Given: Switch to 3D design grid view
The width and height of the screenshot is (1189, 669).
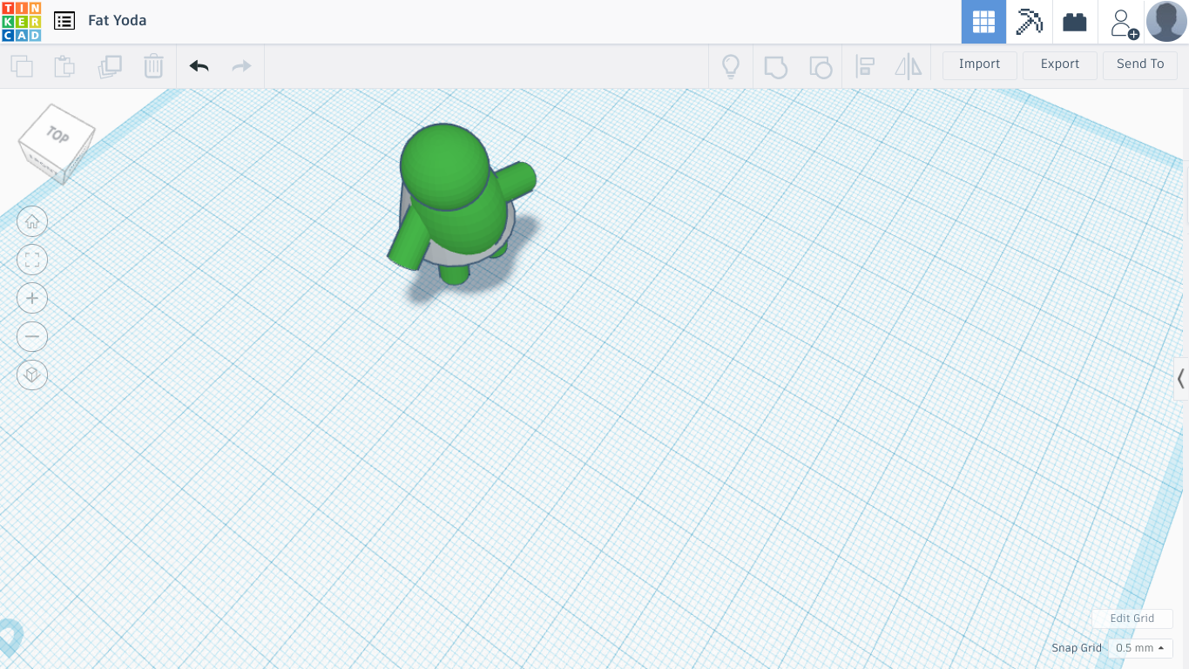Looking at the screenshot, I should tap(983, 22).
